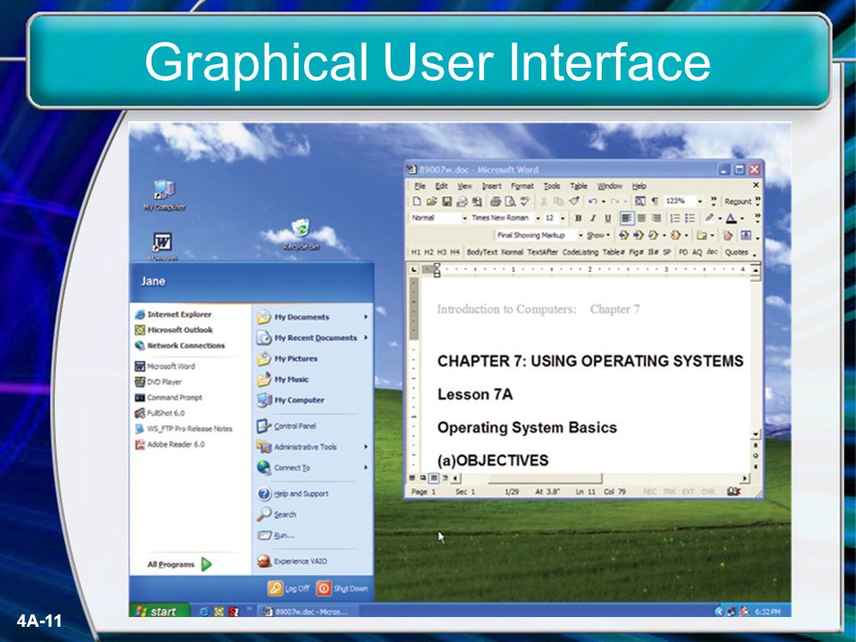Launch FullShot 6.0 from Start menu
The width and height of the screenshot is (856, 642).
[160, 413]
